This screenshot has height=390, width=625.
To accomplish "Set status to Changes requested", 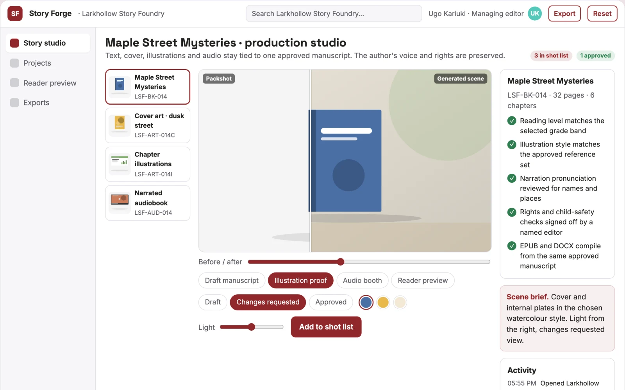I will [x=268, y=302].
